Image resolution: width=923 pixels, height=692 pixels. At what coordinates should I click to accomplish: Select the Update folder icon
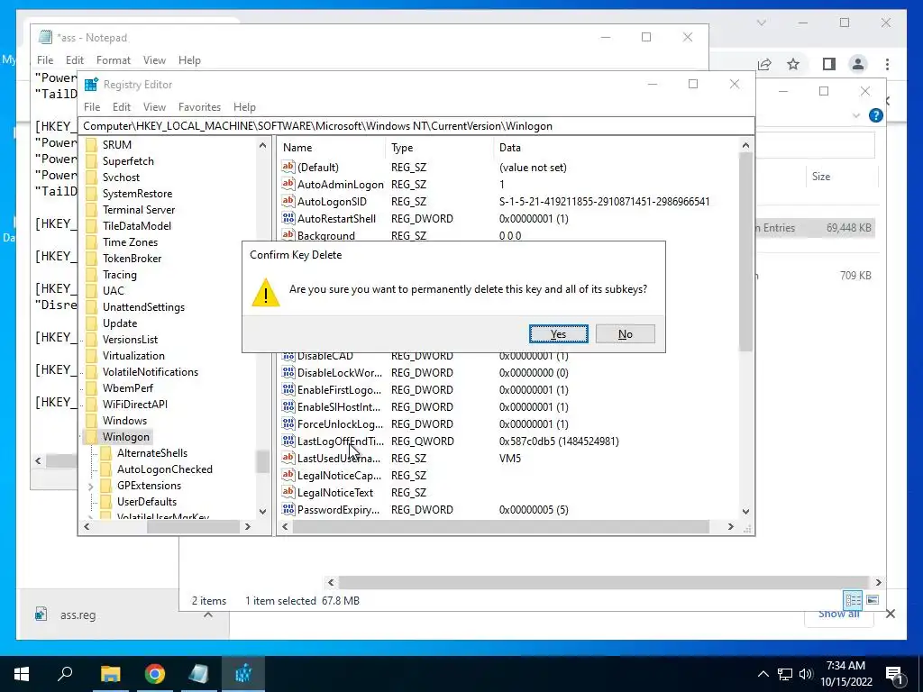[x=91, y=323]
